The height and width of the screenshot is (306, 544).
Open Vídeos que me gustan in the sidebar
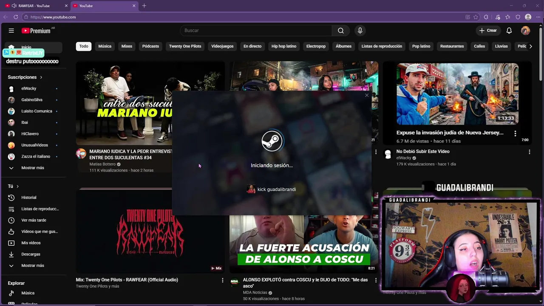34,232
